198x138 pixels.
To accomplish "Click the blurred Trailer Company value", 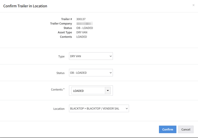I will (x=85, y=24).
